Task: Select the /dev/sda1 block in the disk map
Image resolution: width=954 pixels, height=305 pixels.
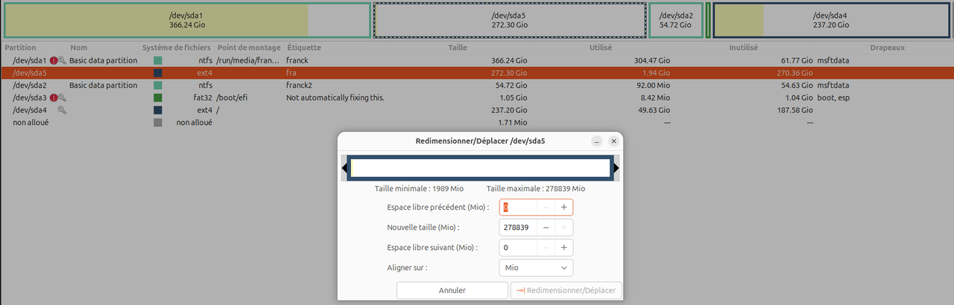Action: [x=186, y=20]
